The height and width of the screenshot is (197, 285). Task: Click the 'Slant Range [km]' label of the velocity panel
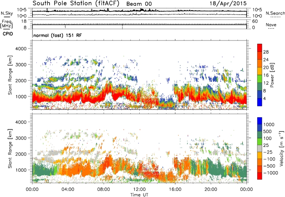coord(10,148)
